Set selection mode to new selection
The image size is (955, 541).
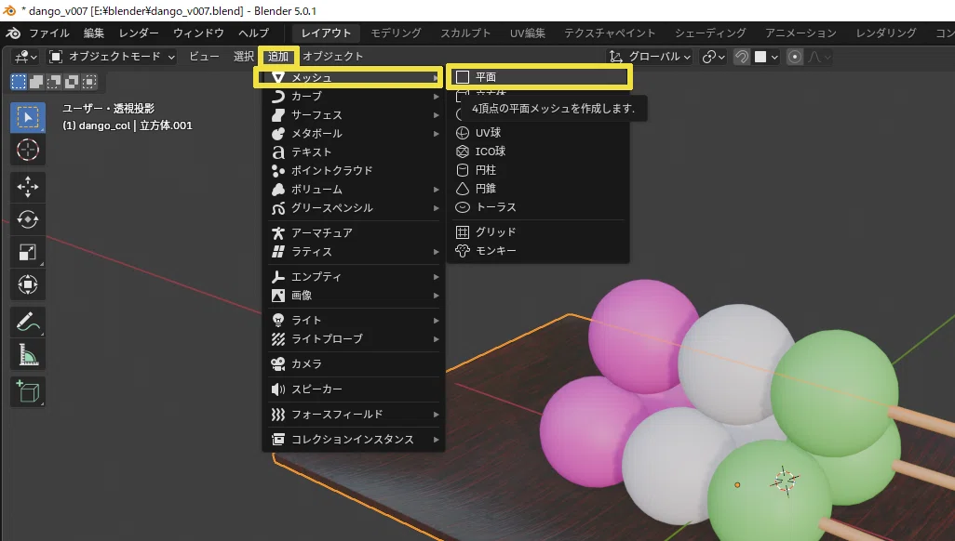click(19, 82)
